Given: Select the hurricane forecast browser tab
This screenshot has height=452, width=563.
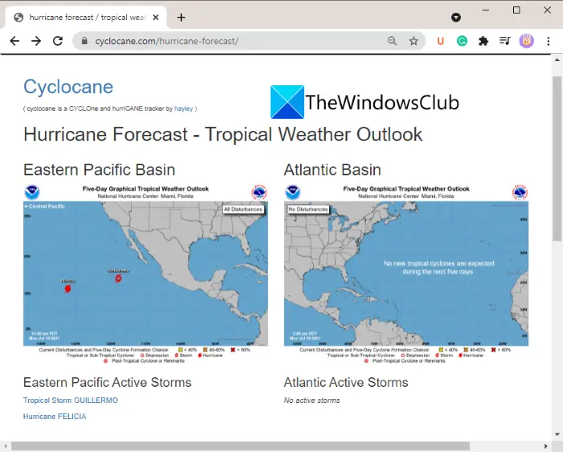Looking at the screenshot, I should coord(86,17).
